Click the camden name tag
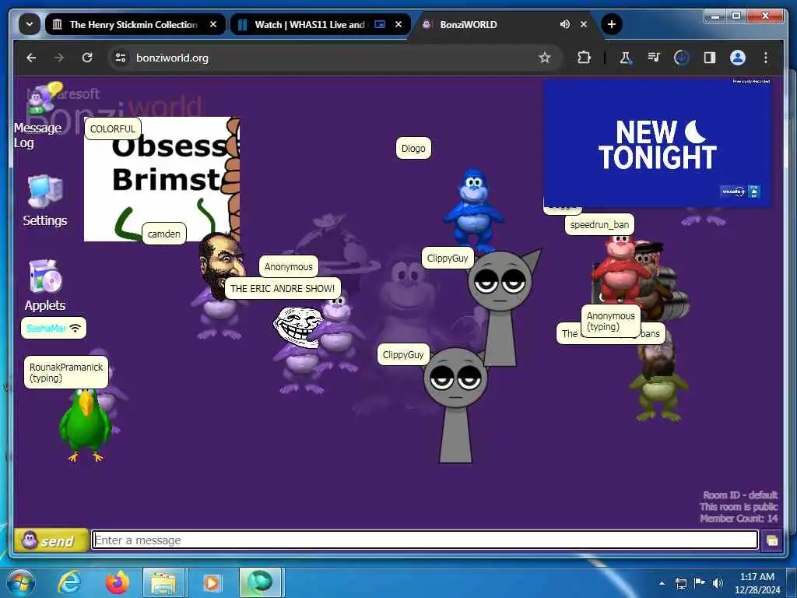This screenshot has height=598, width=797. tap(163, 234)
